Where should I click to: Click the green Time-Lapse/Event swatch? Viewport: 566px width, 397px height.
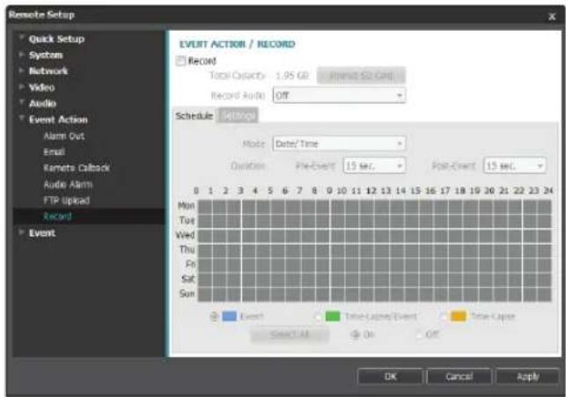333,316
